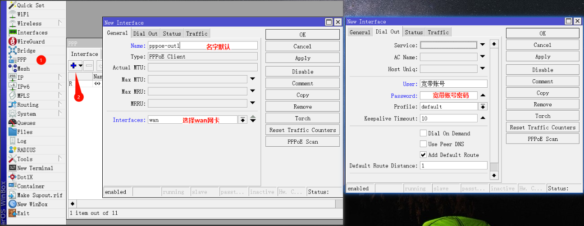Open the Bridge menu icon

(13, 50)
